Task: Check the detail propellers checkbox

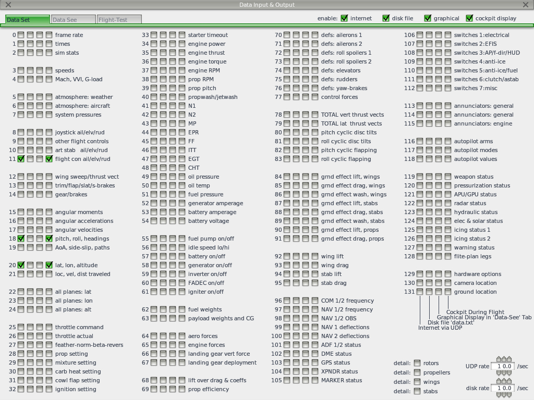Action: pyautogui.click(x=417, y=372)
